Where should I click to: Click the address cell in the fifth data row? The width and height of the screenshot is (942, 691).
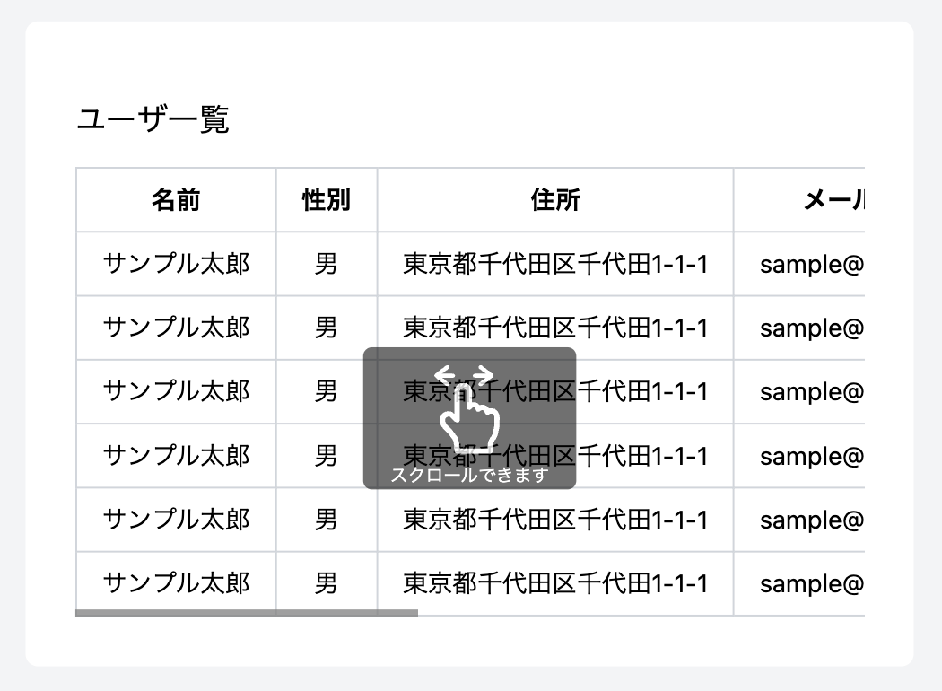tap(555, 520)
